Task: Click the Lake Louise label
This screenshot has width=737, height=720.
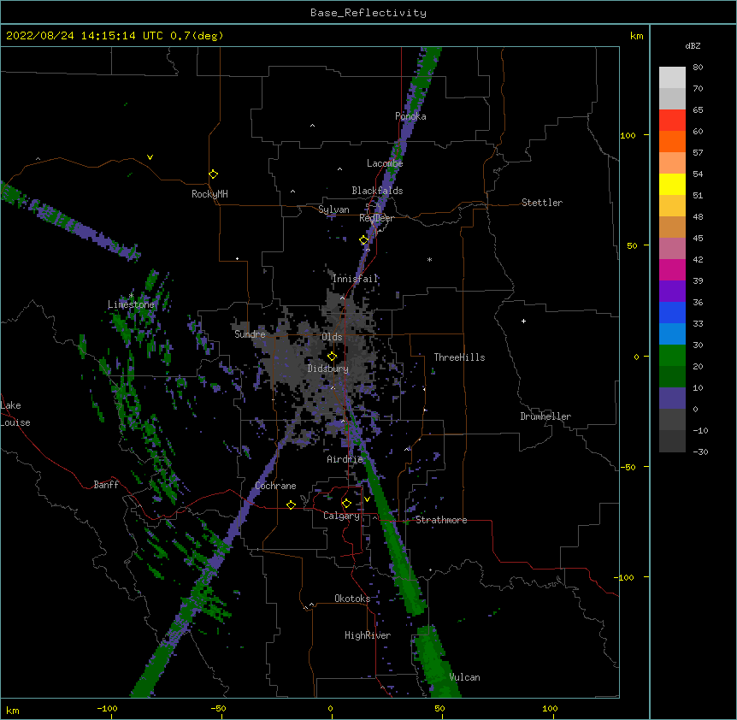Action: point(15,414)
